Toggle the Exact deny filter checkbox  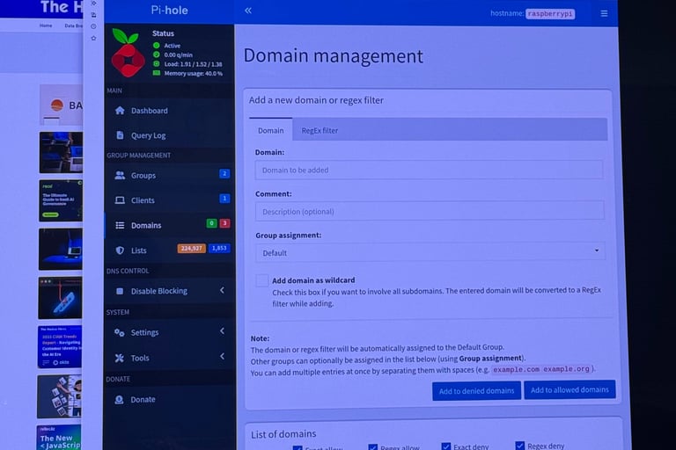446,446
